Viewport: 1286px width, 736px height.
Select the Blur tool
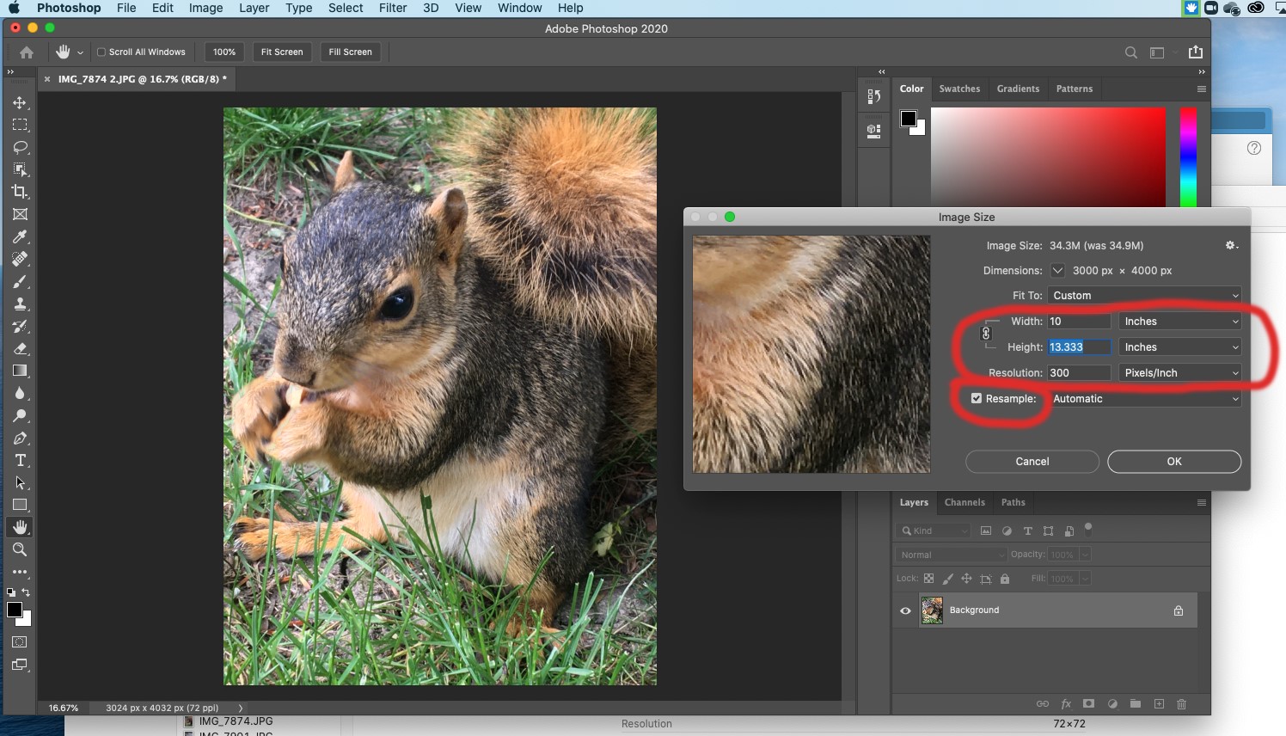tap(20, 393)
